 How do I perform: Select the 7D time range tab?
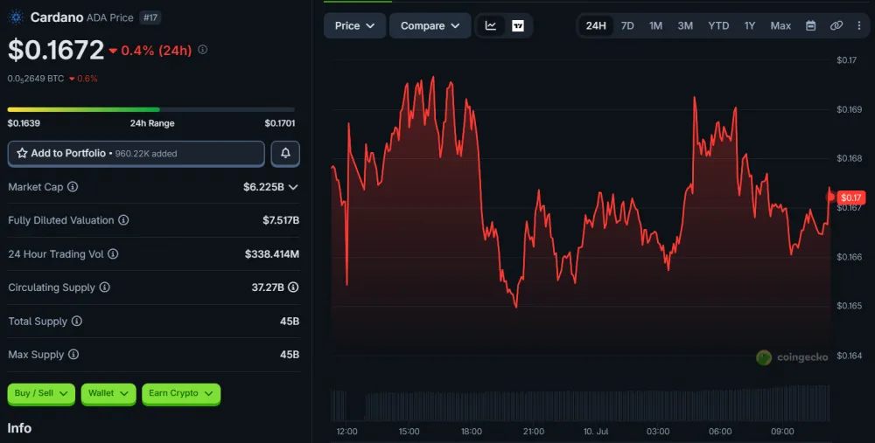[627, 25]
